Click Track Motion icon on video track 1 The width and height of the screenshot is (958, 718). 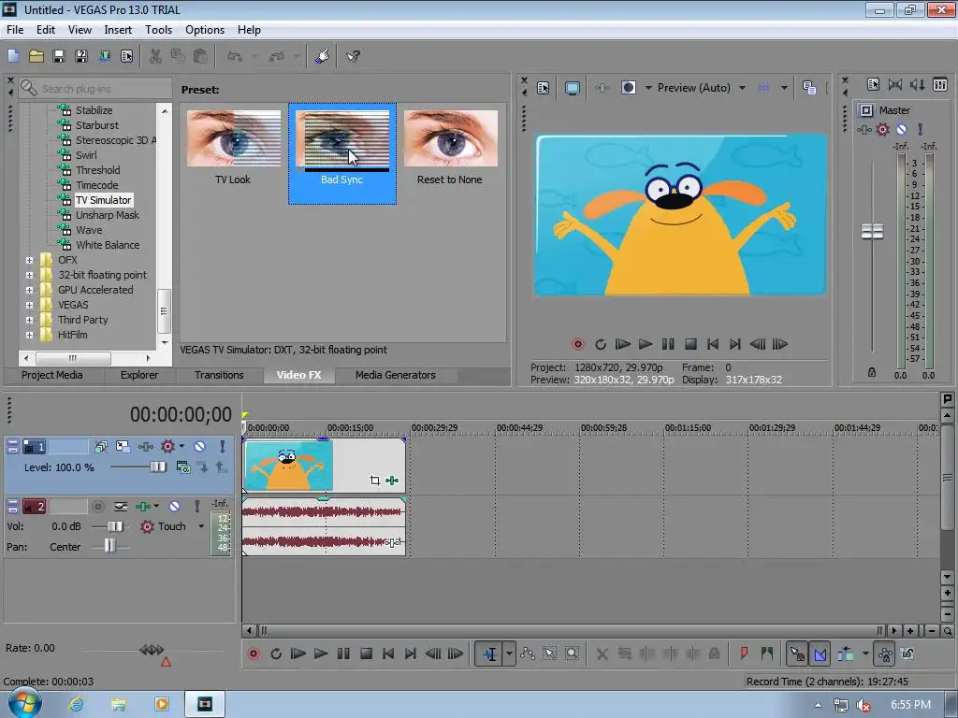point(123,446)
